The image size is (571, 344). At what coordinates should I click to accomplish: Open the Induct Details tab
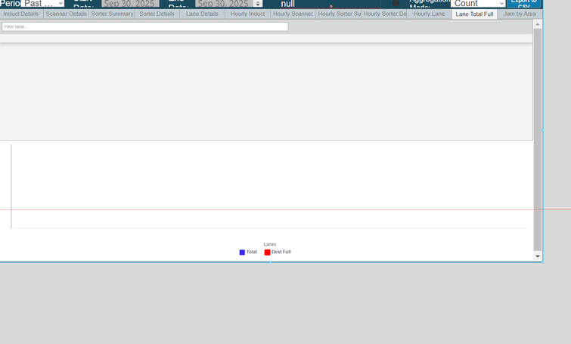[x=21, y=14]
